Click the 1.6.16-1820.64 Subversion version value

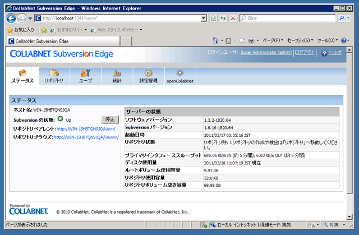tap(218, 128)
